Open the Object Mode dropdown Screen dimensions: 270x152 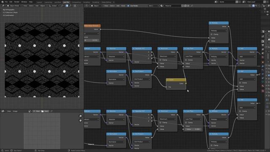coord(14,5)
